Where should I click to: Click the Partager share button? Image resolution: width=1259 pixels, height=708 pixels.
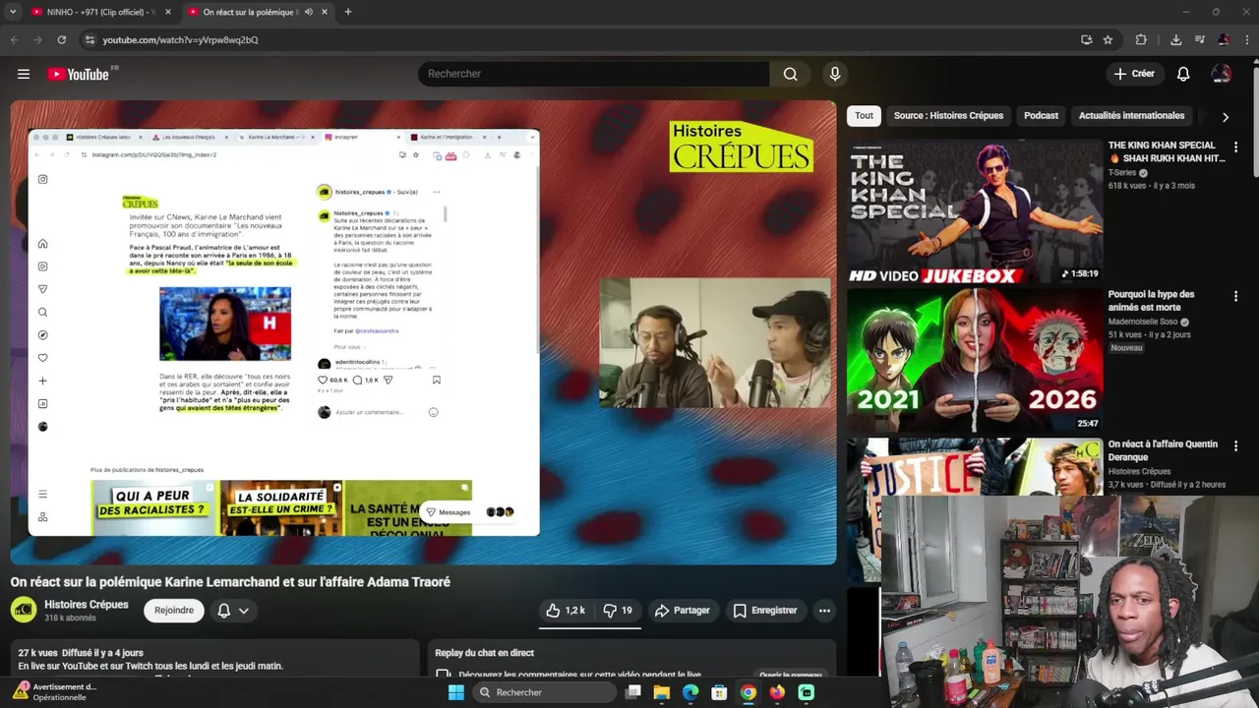tap(682, 611)
